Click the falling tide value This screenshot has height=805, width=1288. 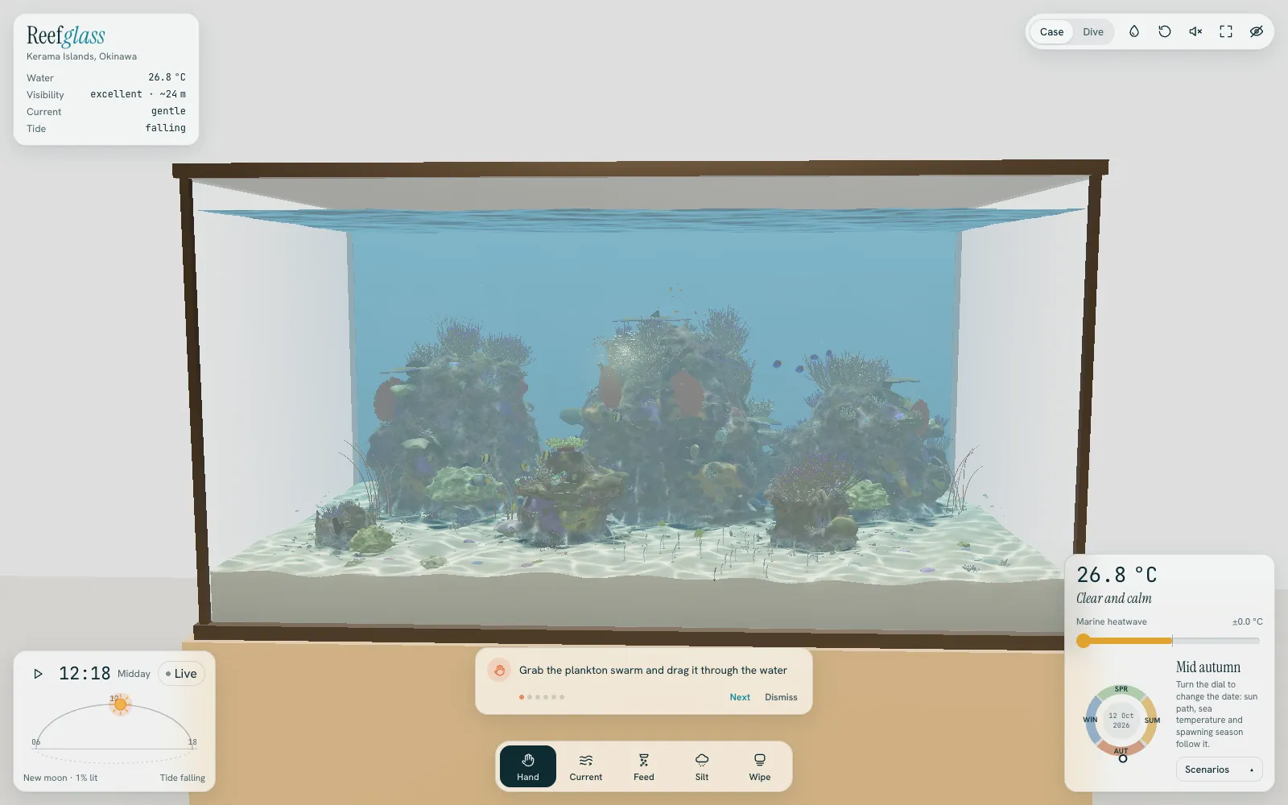point(165,128)
